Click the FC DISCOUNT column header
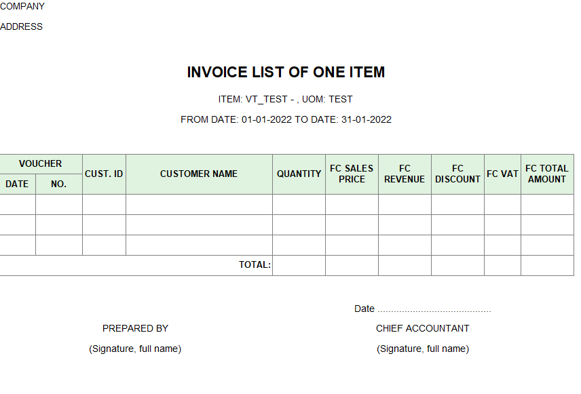The width and height of the screenshot is (581, 394). (457, 174)
